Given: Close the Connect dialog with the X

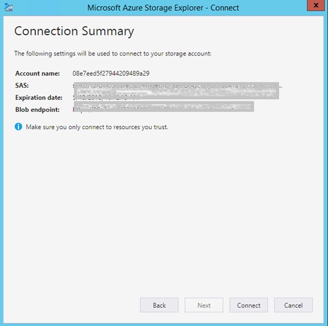Looking at the screenshot, I should click(x=316, y=5).
